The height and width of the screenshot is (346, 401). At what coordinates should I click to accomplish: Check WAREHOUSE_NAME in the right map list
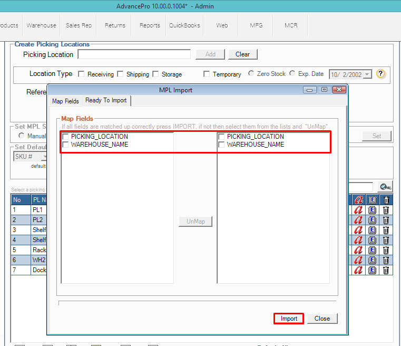[x=222, y=145]
